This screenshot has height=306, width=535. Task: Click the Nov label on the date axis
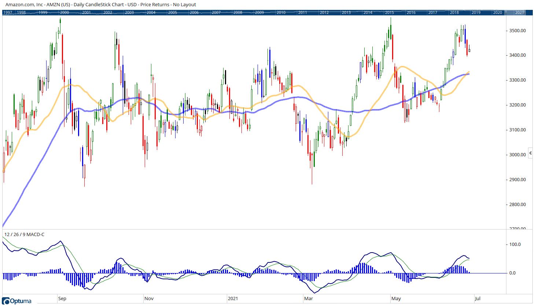[x=149, y=299]
